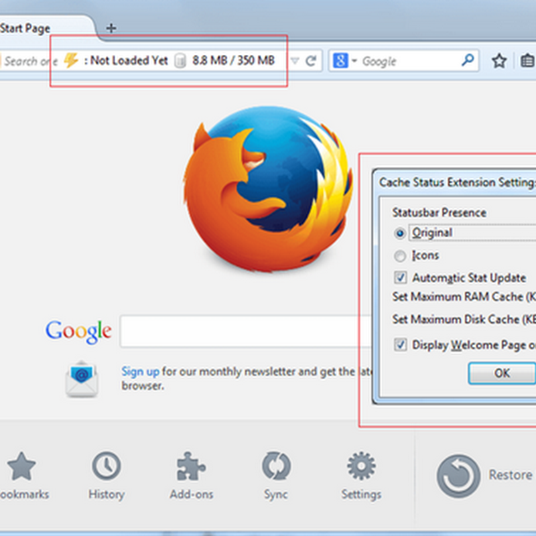The height and width of the screenshot is (536, 536).
Task: Click the '8.8 MB / 350 MB' disk cache text
Action: (x=233, y=60)
